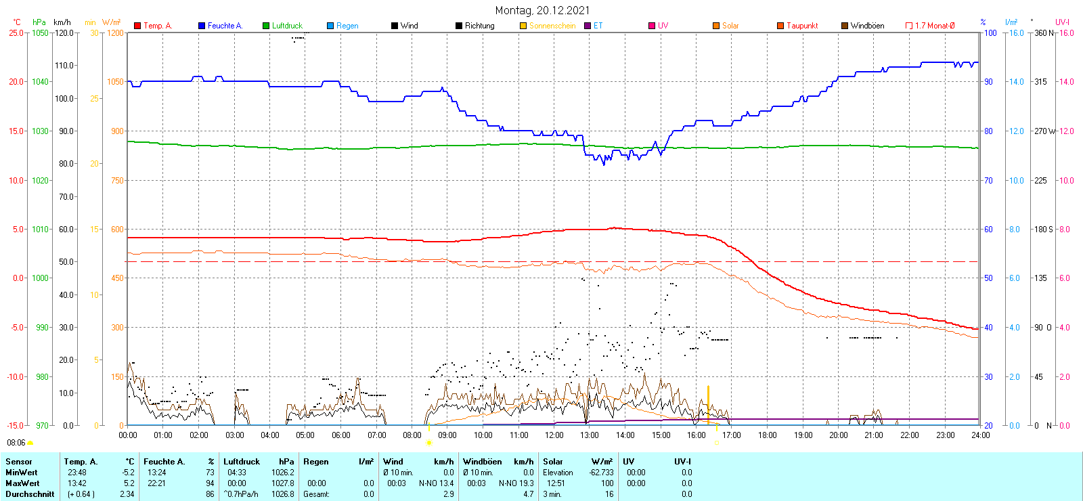
Task: Click the Durchschnitt row label
Action: pos(30,494)
